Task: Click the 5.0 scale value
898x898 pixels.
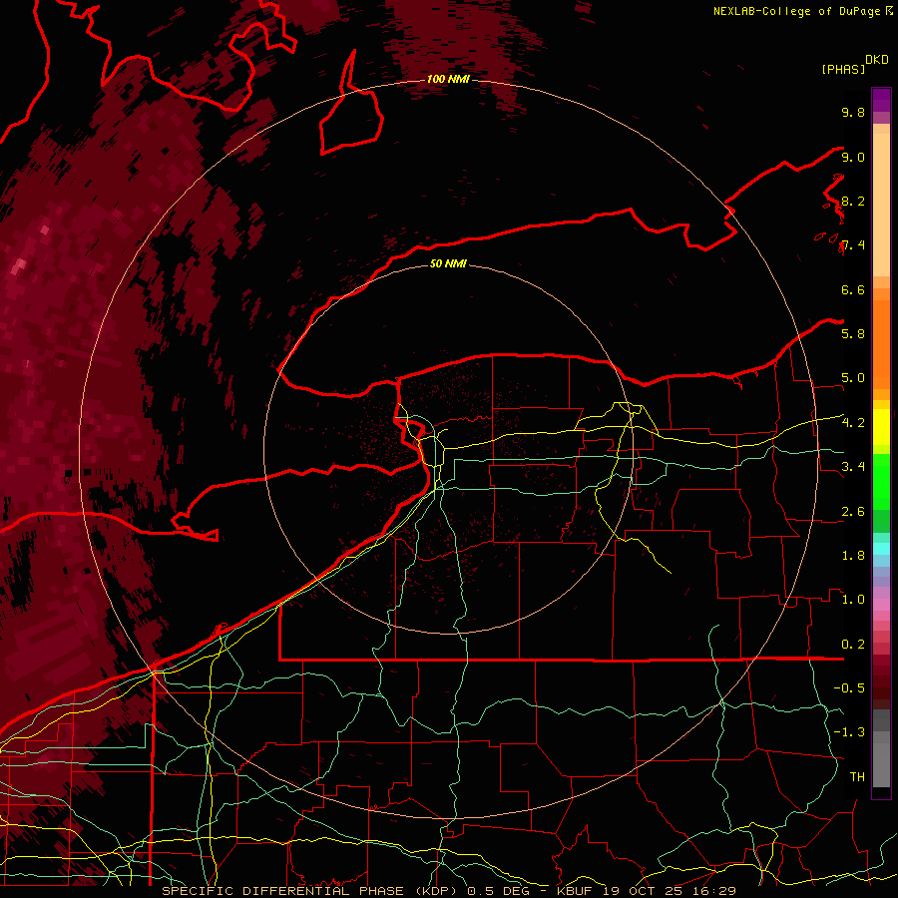Action: point(853,378)
